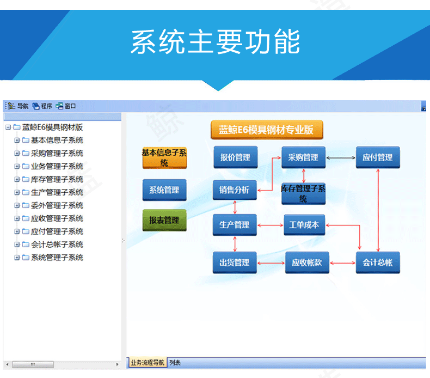The width and height of the screenshot is (430, 378).
Task: Click the panel splitter collapse handle
Action: [x=123, y=241]
